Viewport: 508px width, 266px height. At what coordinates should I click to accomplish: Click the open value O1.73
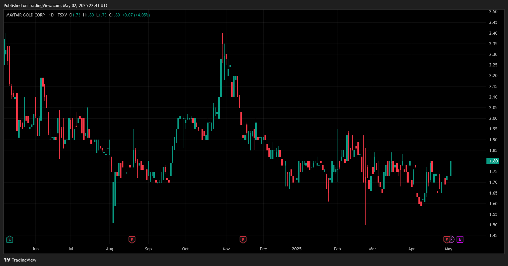pos(75,15)
